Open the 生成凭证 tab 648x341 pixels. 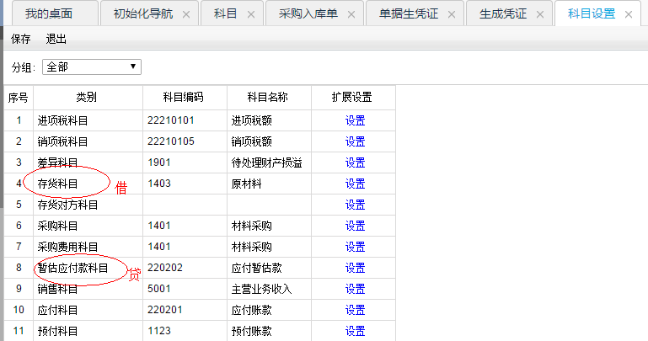tap(502, 14)
